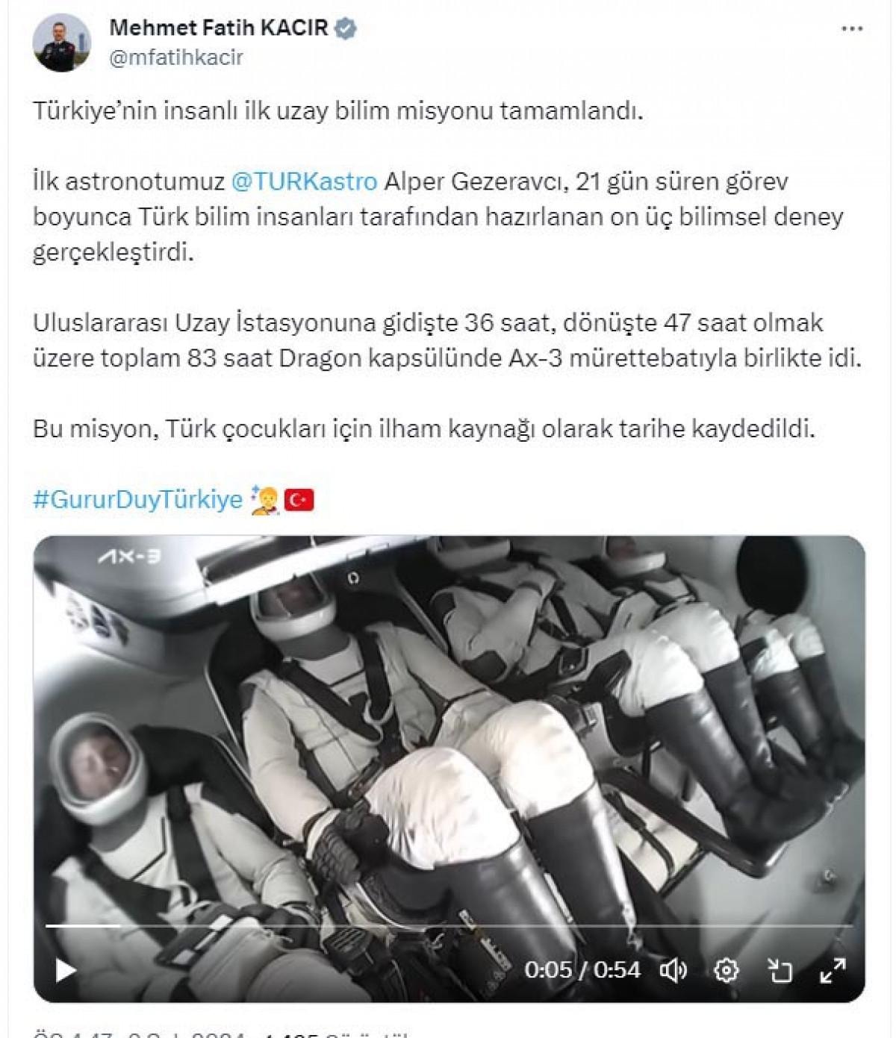Click the @mfatihkacir handle
This screenshot has height=1038, width=896.
(176, 57)
